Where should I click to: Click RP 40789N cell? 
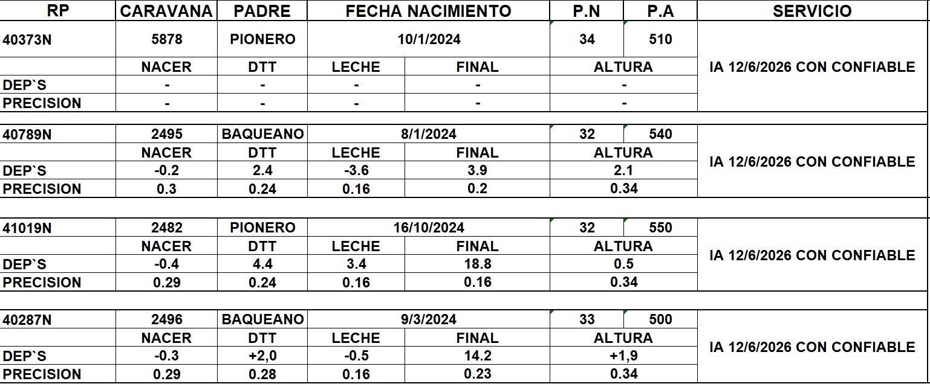coord(58,134)
